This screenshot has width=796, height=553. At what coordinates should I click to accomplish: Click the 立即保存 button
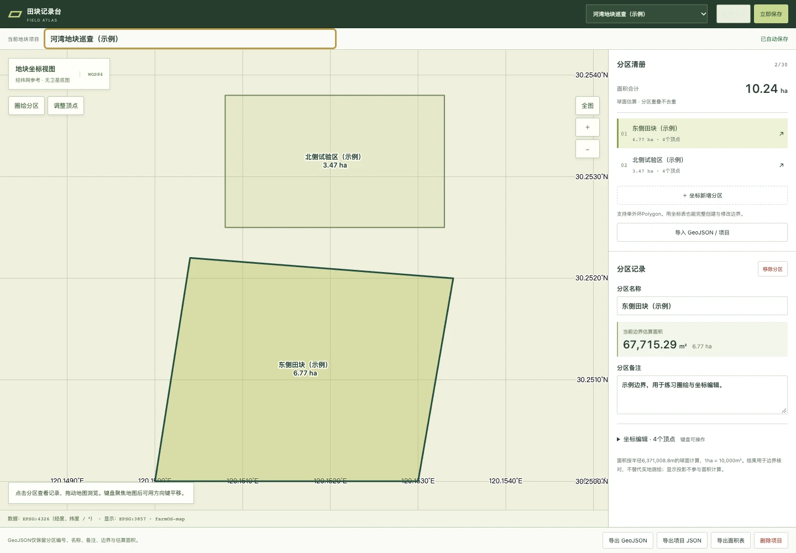[771, 14]
